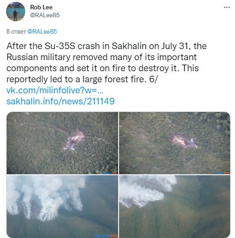Viewport: 235px width, 238px height.
Task: View bottom-left forest fire smoke photo
Action: [x=62, y=206]
